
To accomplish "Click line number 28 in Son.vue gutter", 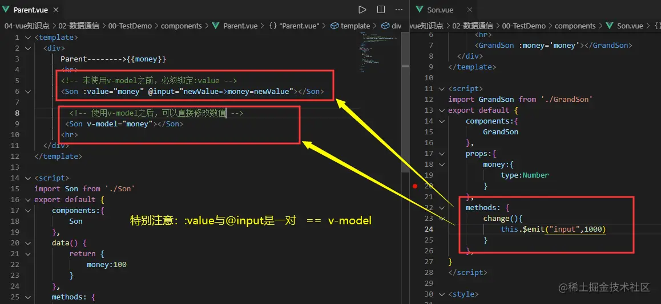I will click(x=429, y=273).
